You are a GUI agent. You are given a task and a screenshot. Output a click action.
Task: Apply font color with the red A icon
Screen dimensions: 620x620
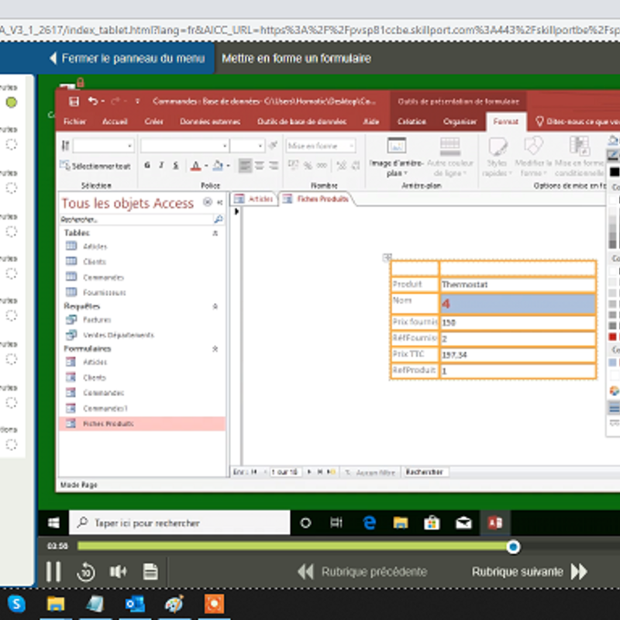(196, 166)
